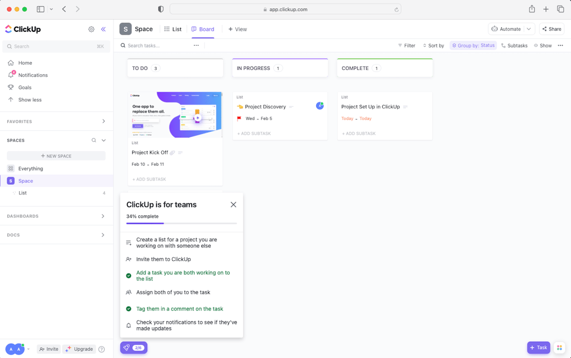Click the 34% complete progress bar
Image resolution: width=571 pixels, height=358 pixels.
(181, 223)
